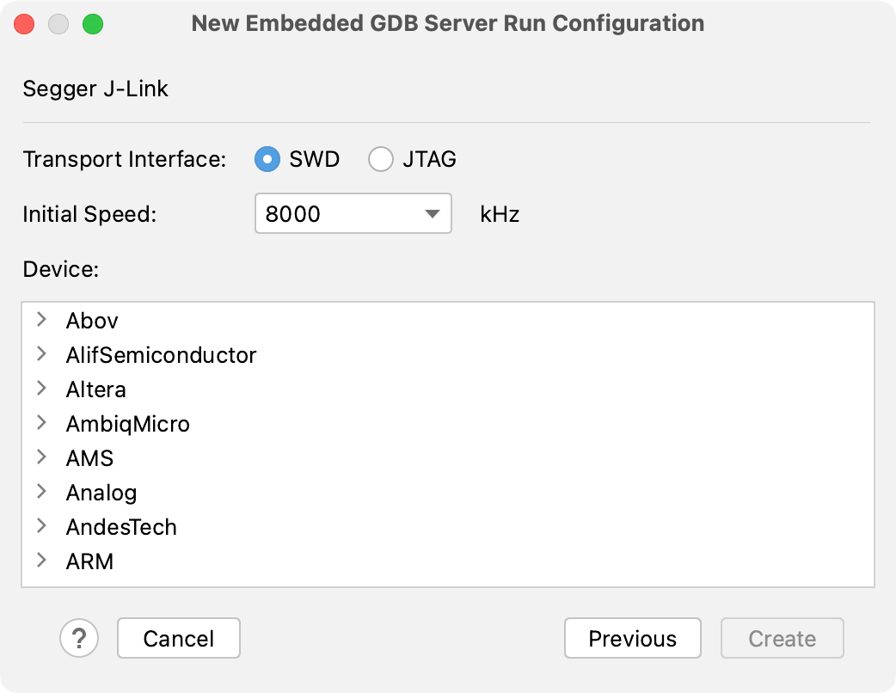Select the Analog entry in device list

101,492
